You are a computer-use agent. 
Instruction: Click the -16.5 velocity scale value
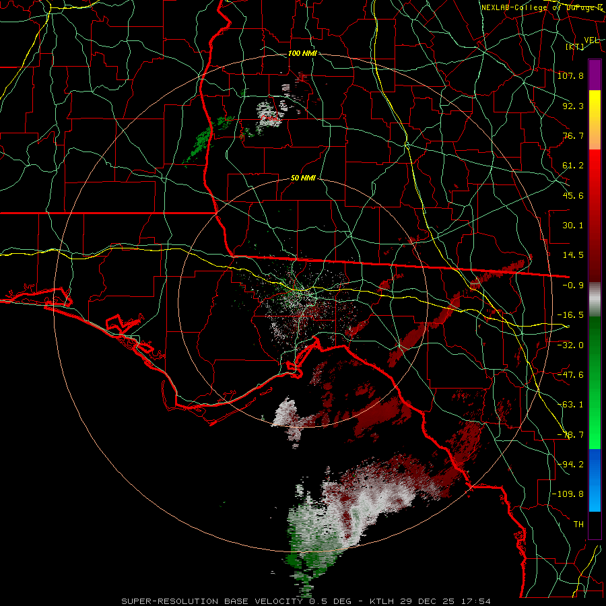point(570,315)
